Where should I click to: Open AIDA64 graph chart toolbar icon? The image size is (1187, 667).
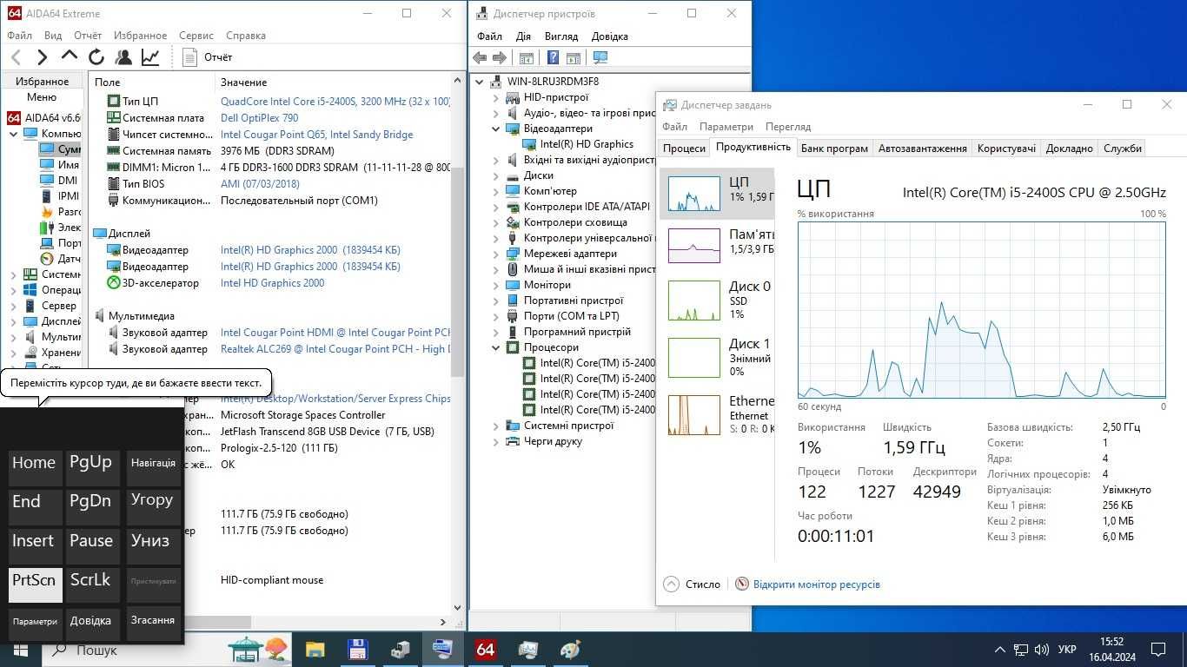(x=150, y=57)
